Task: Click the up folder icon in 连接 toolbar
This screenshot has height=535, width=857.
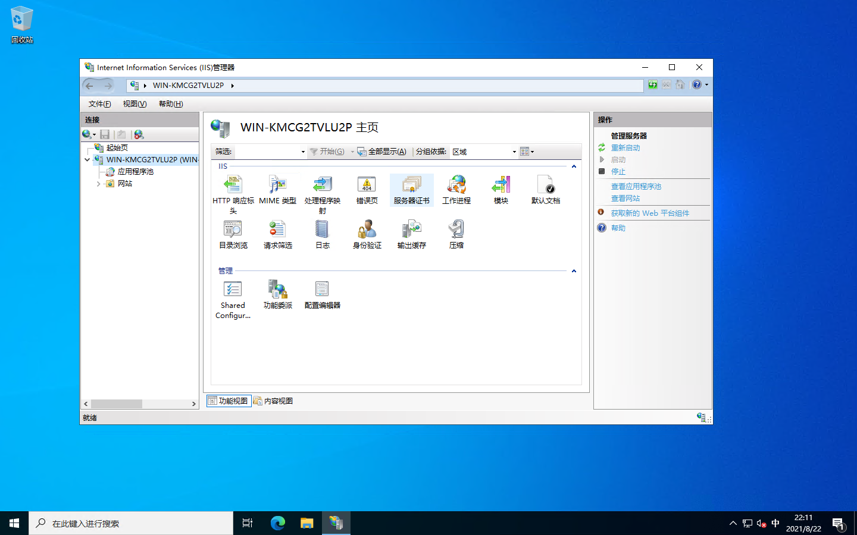Action: click(x=121, y=134)
